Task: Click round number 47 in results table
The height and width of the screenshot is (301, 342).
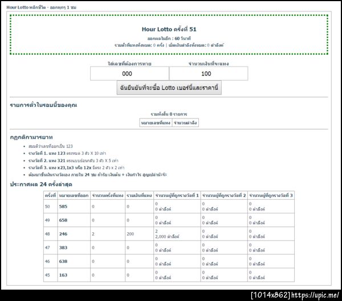Action: tap(47, 248)
